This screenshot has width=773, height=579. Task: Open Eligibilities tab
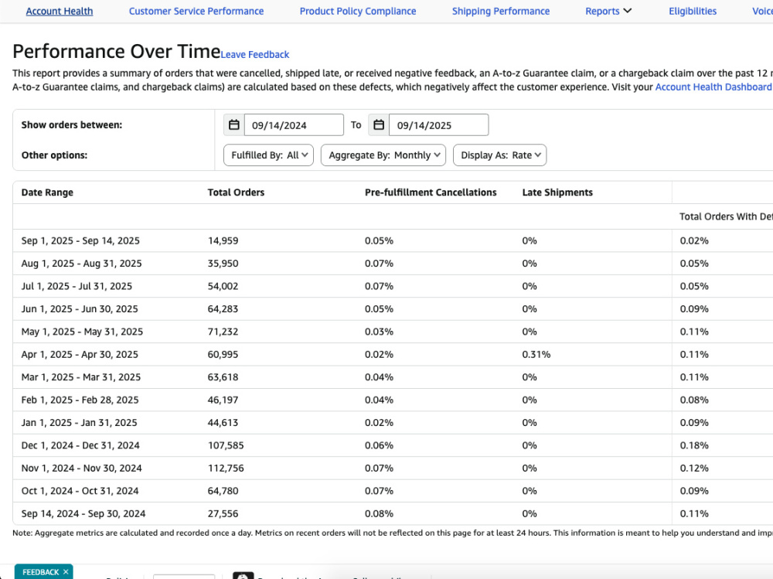(x=693, y=11)
